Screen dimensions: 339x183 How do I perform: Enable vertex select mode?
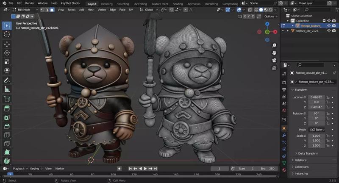coord(42,10)
